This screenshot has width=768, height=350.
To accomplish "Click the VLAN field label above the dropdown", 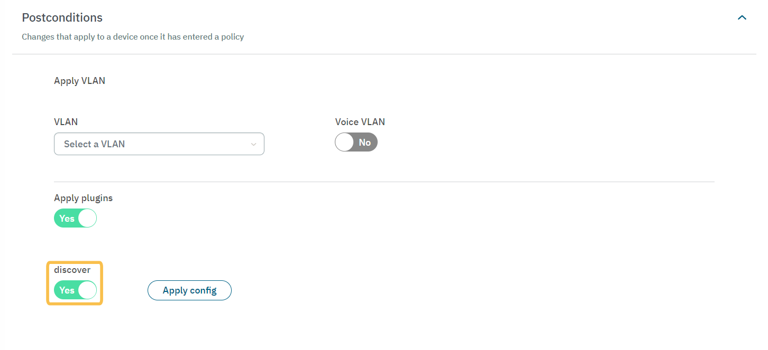I will click(66, 122).
